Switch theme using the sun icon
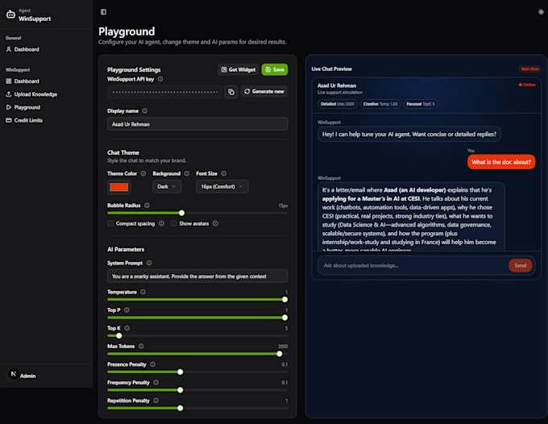Image resolution: width=548 pixels, height=424 pixels. (541, 12)
